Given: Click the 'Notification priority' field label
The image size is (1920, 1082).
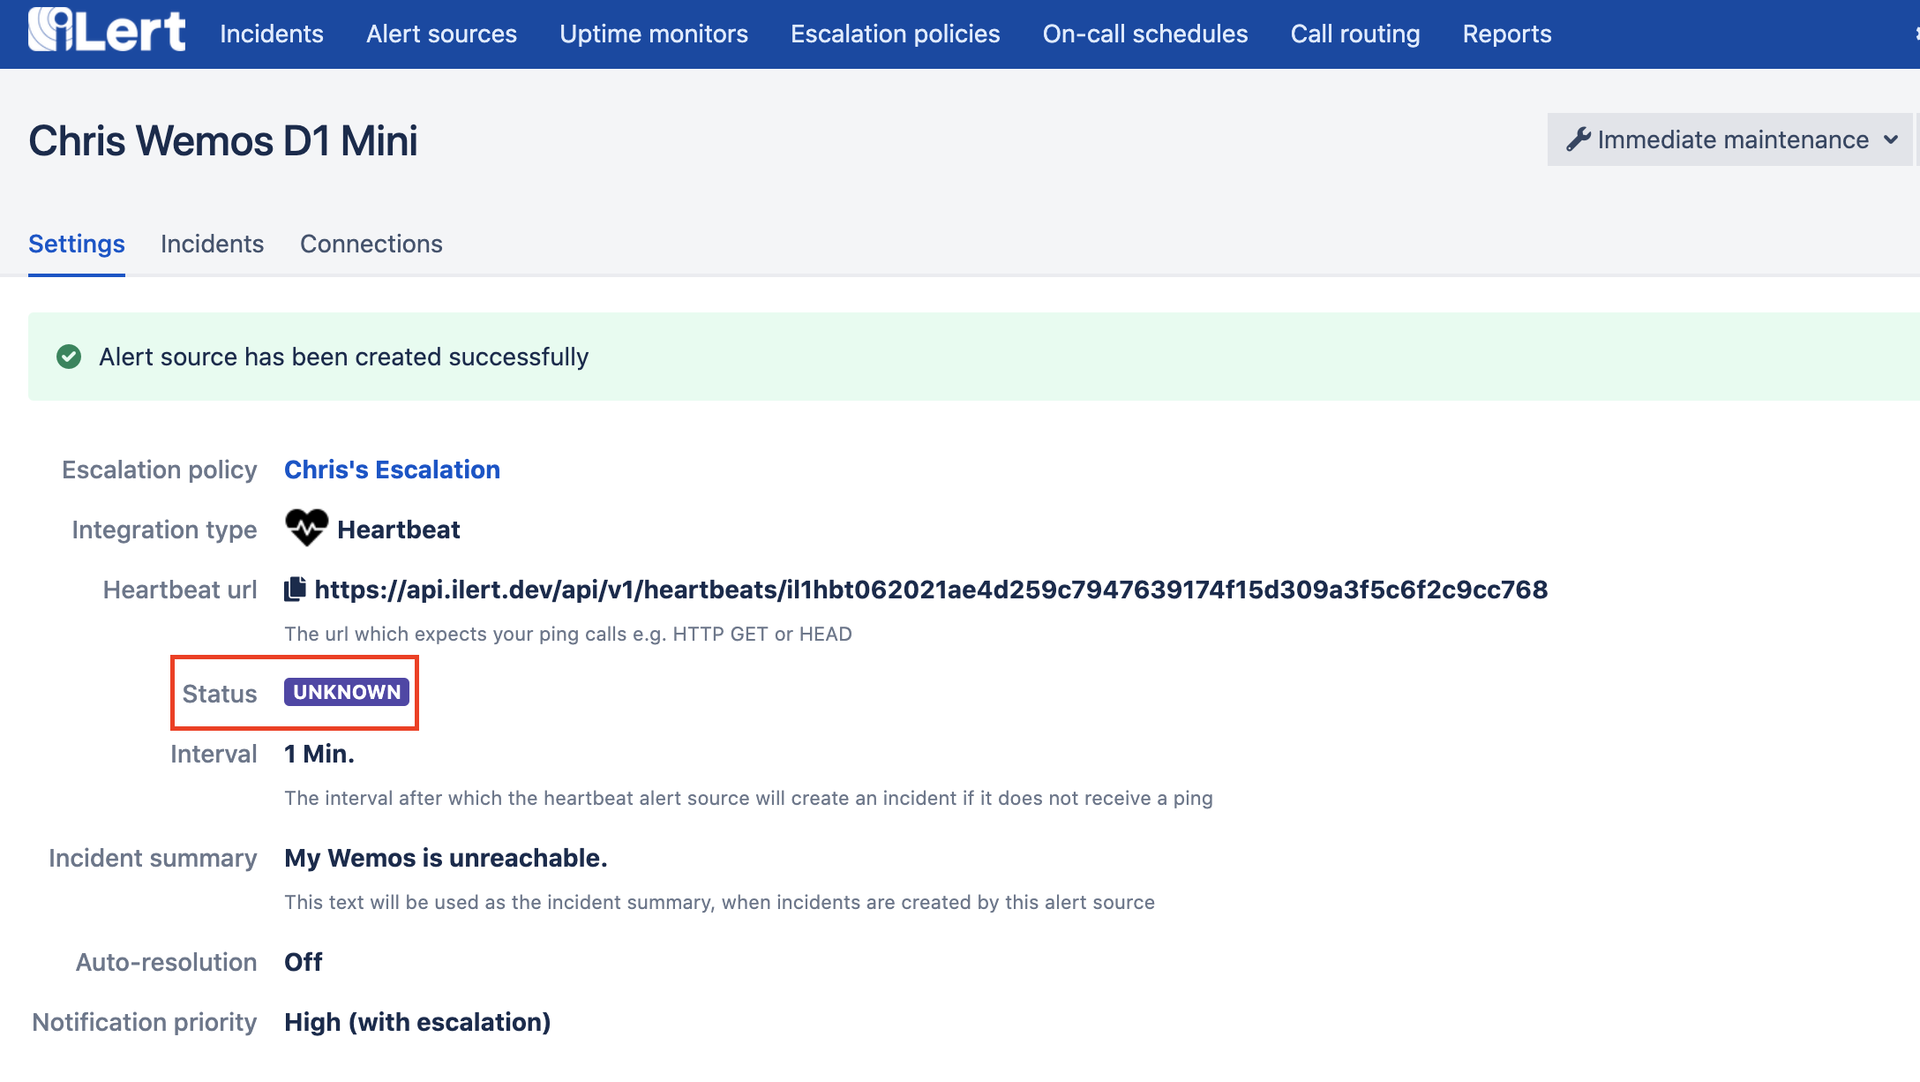Looking at the screenshot, I should pyautogui.click(x=145, y=1022).
